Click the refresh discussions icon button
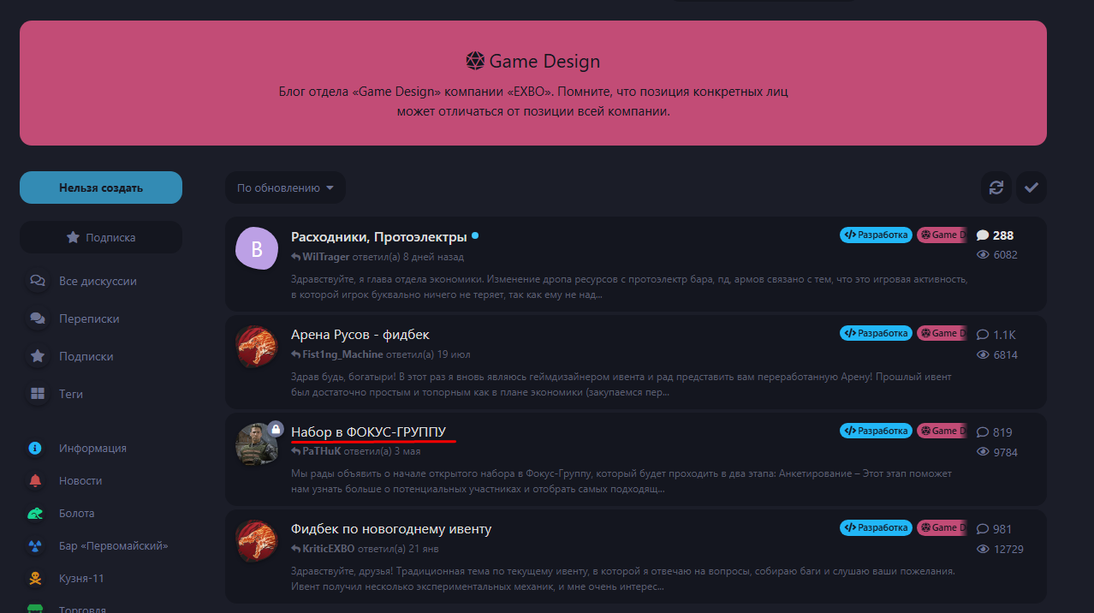Viewport: 1094px width, 613px height. 996,187
